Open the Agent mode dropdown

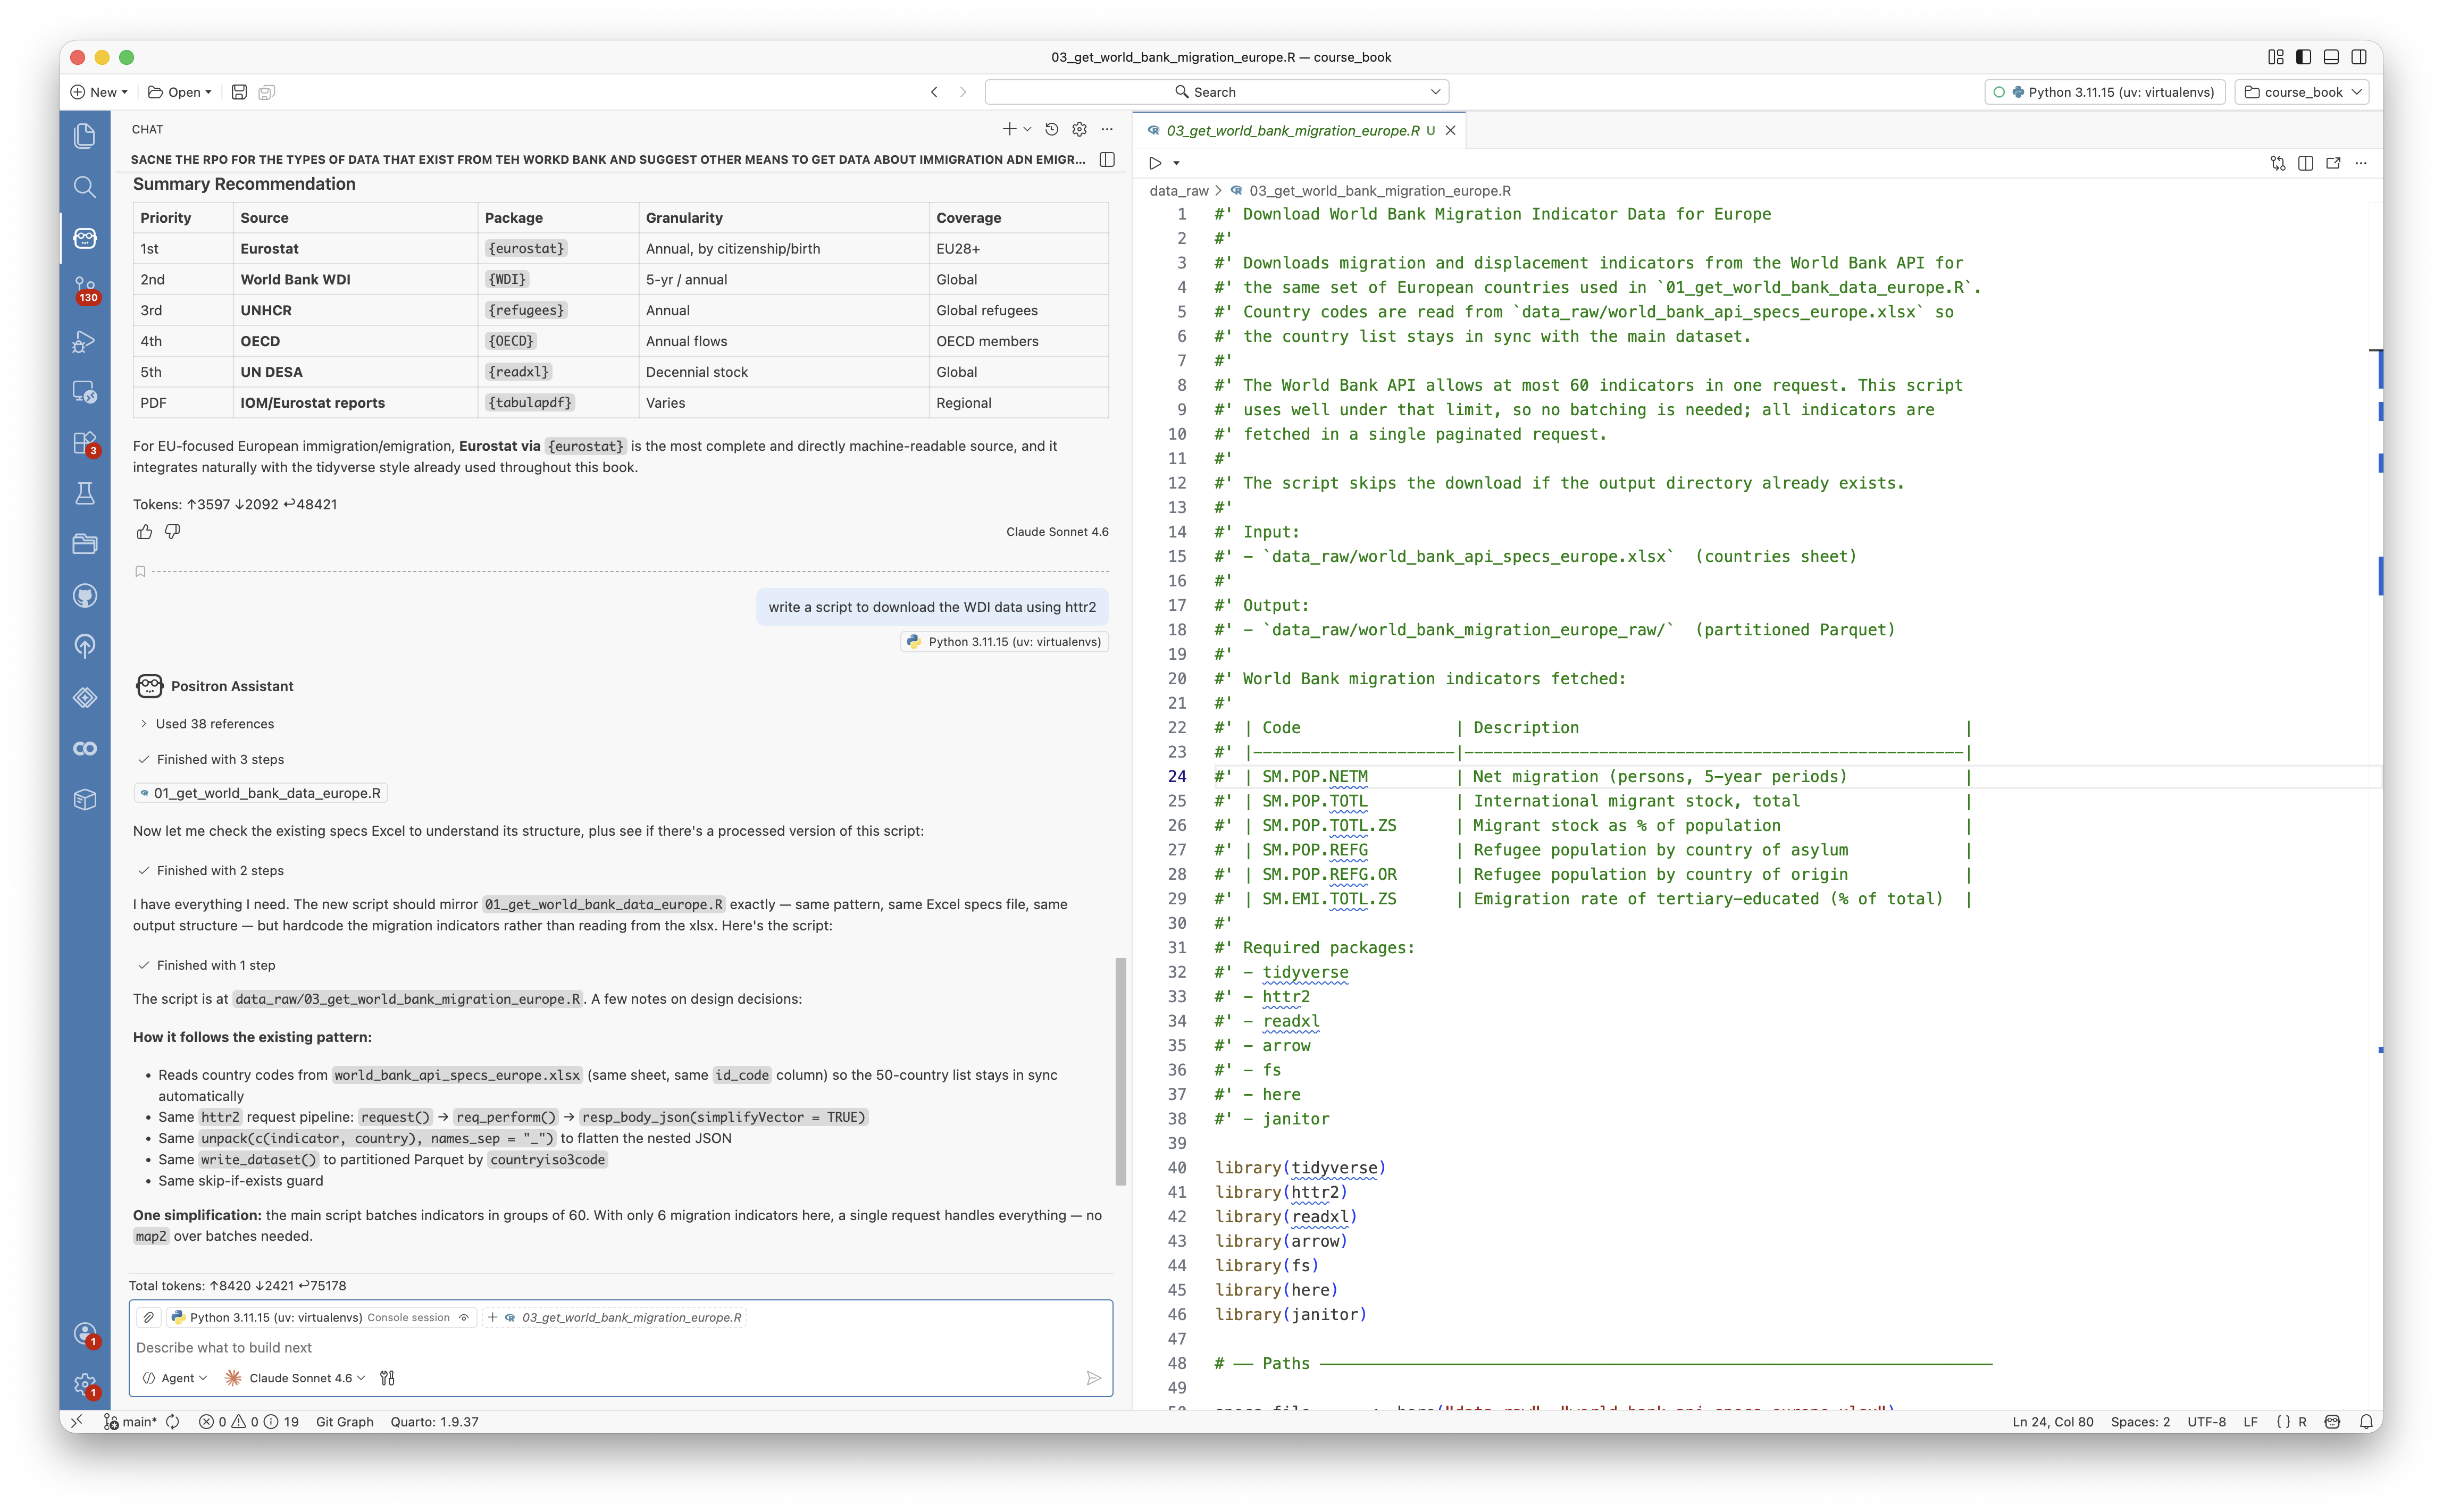[x=174, y=1378]
